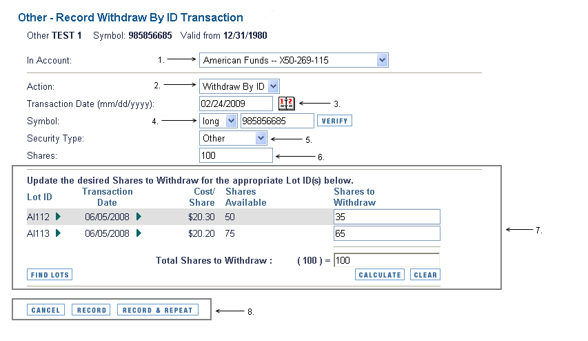Click green arrow next to Lot ID AI113
588x341 pixels.
pos(58,233)
